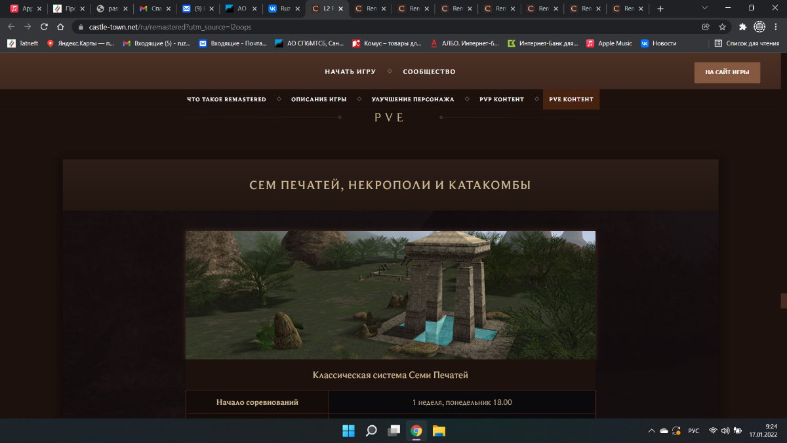Screen dimensions: 787x443
Task: Click the Home icon in browser toolbar
Action: [x=60, y=27]
